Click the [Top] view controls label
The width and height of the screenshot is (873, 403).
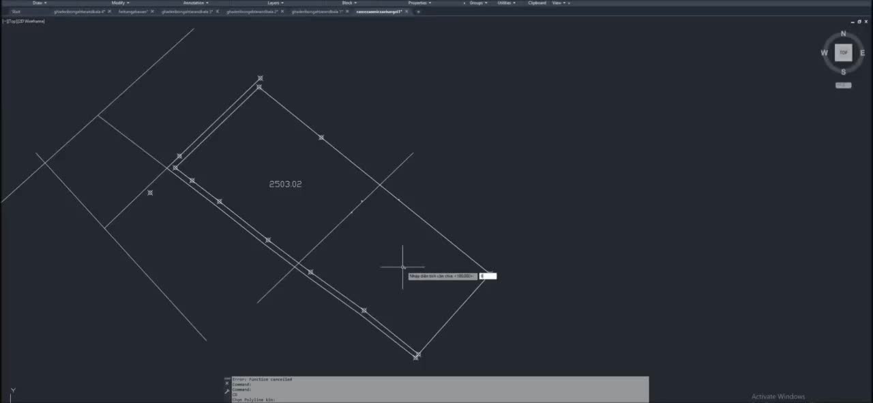12,21
